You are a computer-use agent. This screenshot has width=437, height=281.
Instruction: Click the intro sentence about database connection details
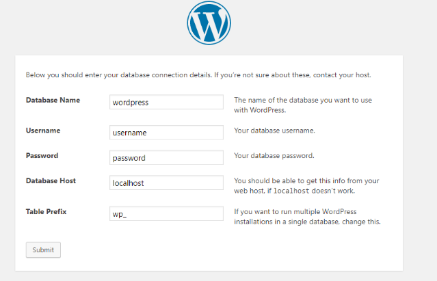198,75
